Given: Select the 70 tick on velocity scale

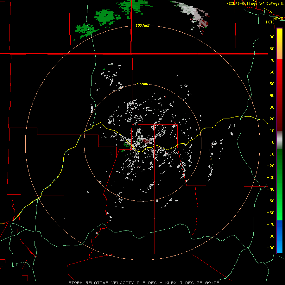Looking at the screenshot, I should pos(272,60).
